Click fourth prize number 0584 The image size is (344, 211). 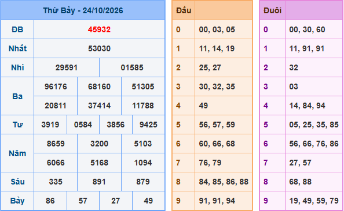pos(83,125)
